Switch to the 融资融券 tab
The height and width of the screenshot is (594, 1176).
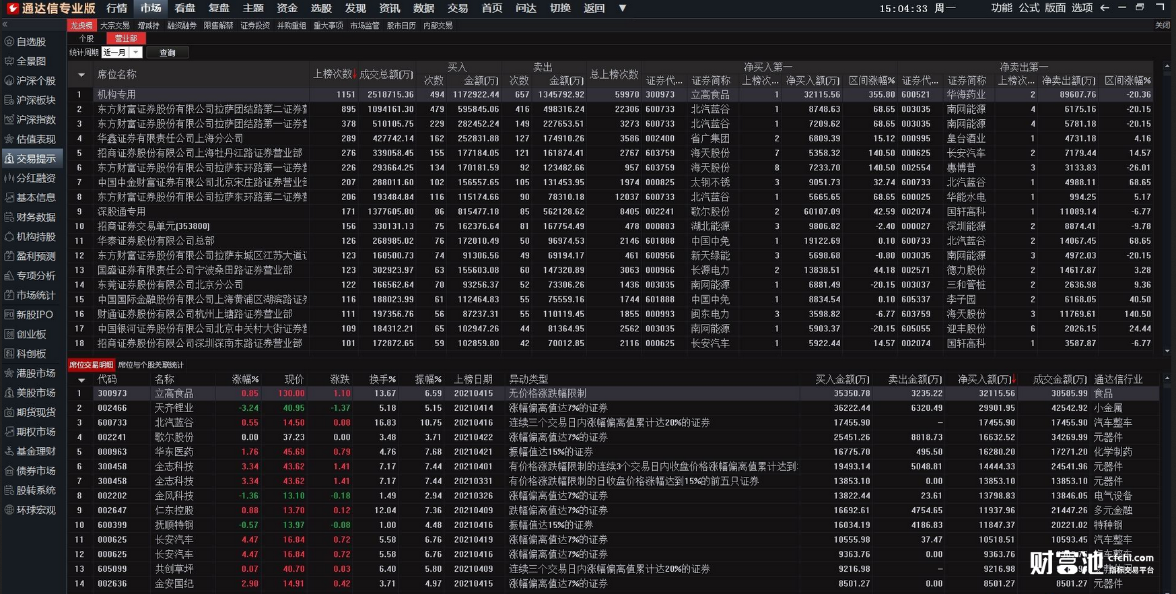[x=182, y=26]
